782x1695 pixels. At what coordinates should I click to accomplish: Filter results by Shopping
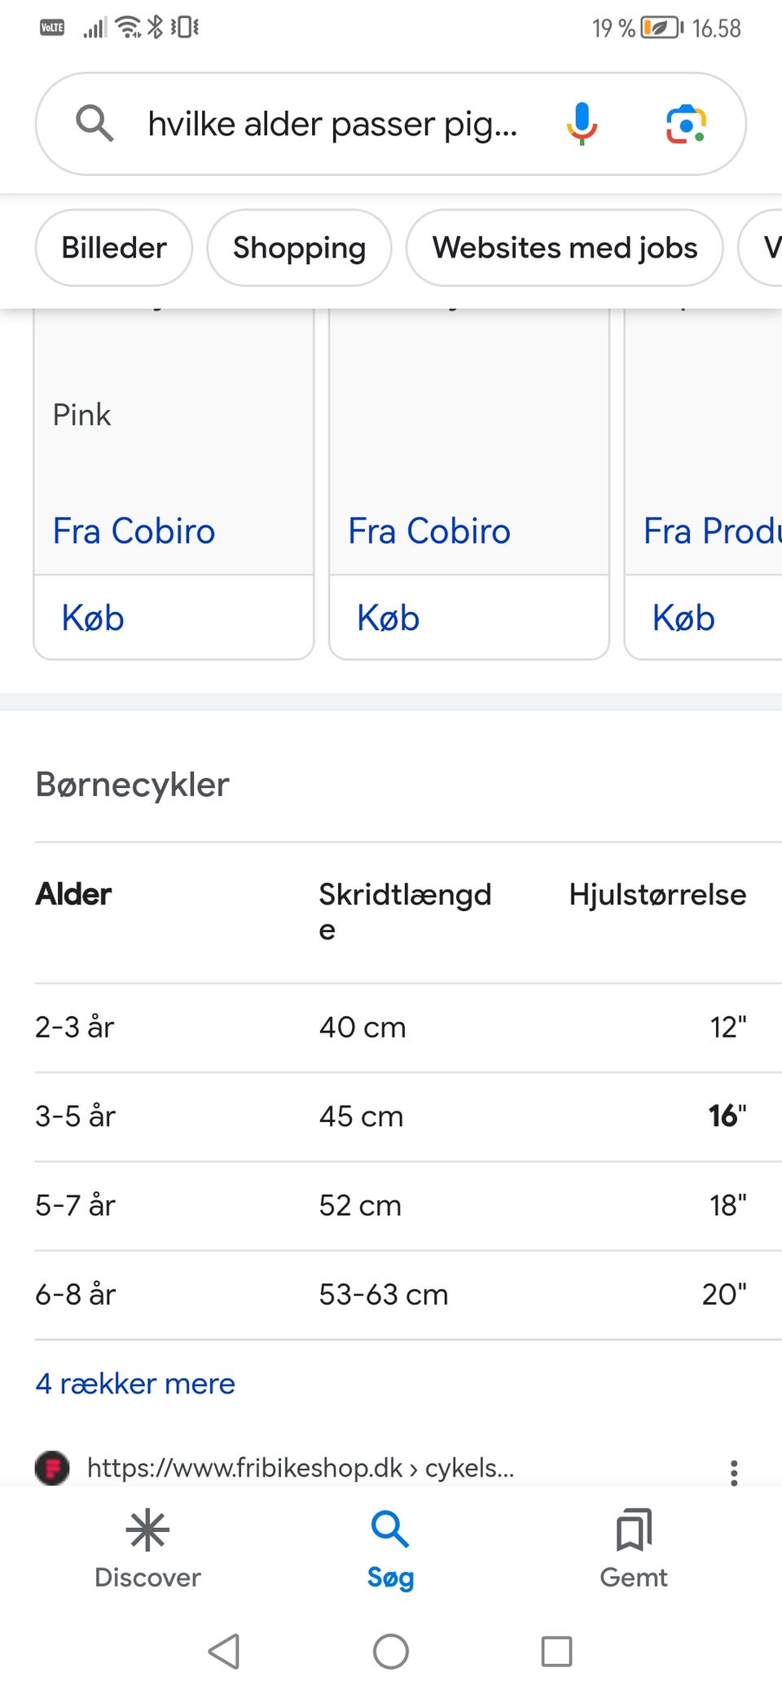(299, 248)
